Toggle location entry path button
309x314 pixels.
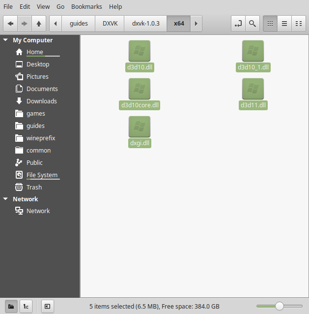click(x=238, y=24)
